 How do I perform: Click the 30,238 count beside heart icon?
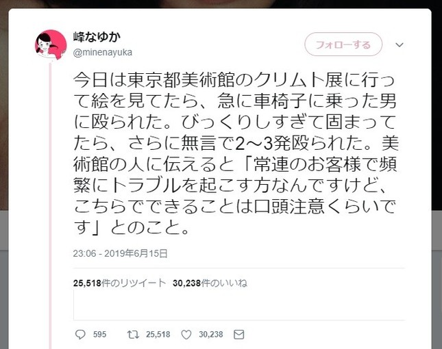[211, 335]
